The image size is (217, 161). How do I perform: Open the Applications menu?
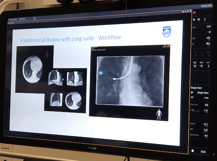(x=13, y=19)
